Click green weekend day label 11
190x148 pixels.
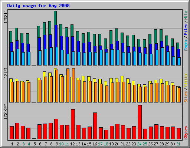point(67,144)
